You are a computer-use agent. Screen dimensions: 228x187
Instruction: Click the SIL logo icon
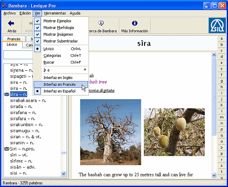[217, 26]
